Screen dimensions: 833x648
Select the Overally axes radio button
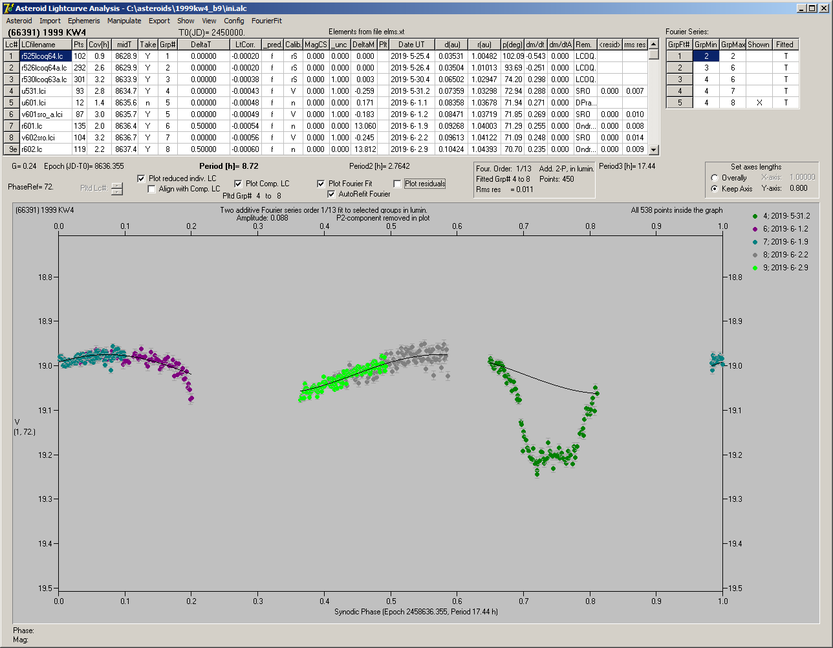click(x=715, y=178)
